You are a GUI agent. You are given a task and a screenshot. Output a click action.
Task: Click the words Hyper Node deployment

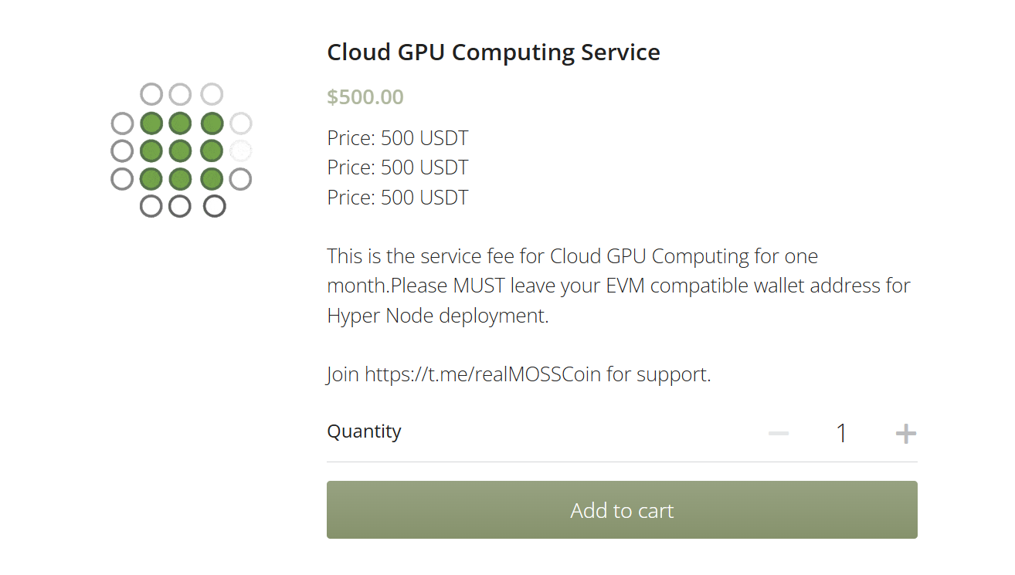pyautogui.click(x=437, y=316)
